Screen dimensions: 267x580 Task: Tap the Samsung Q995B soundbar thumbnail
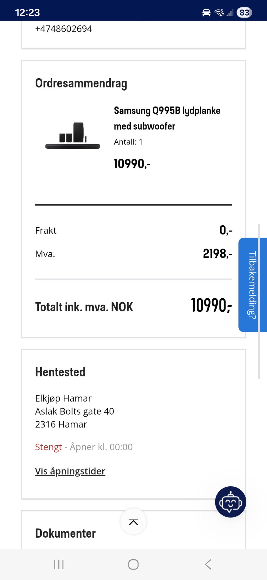[x=73, y=136]
